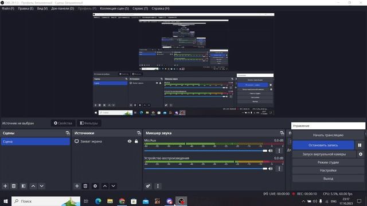Remove selected source with trash icon

[85, 186]
